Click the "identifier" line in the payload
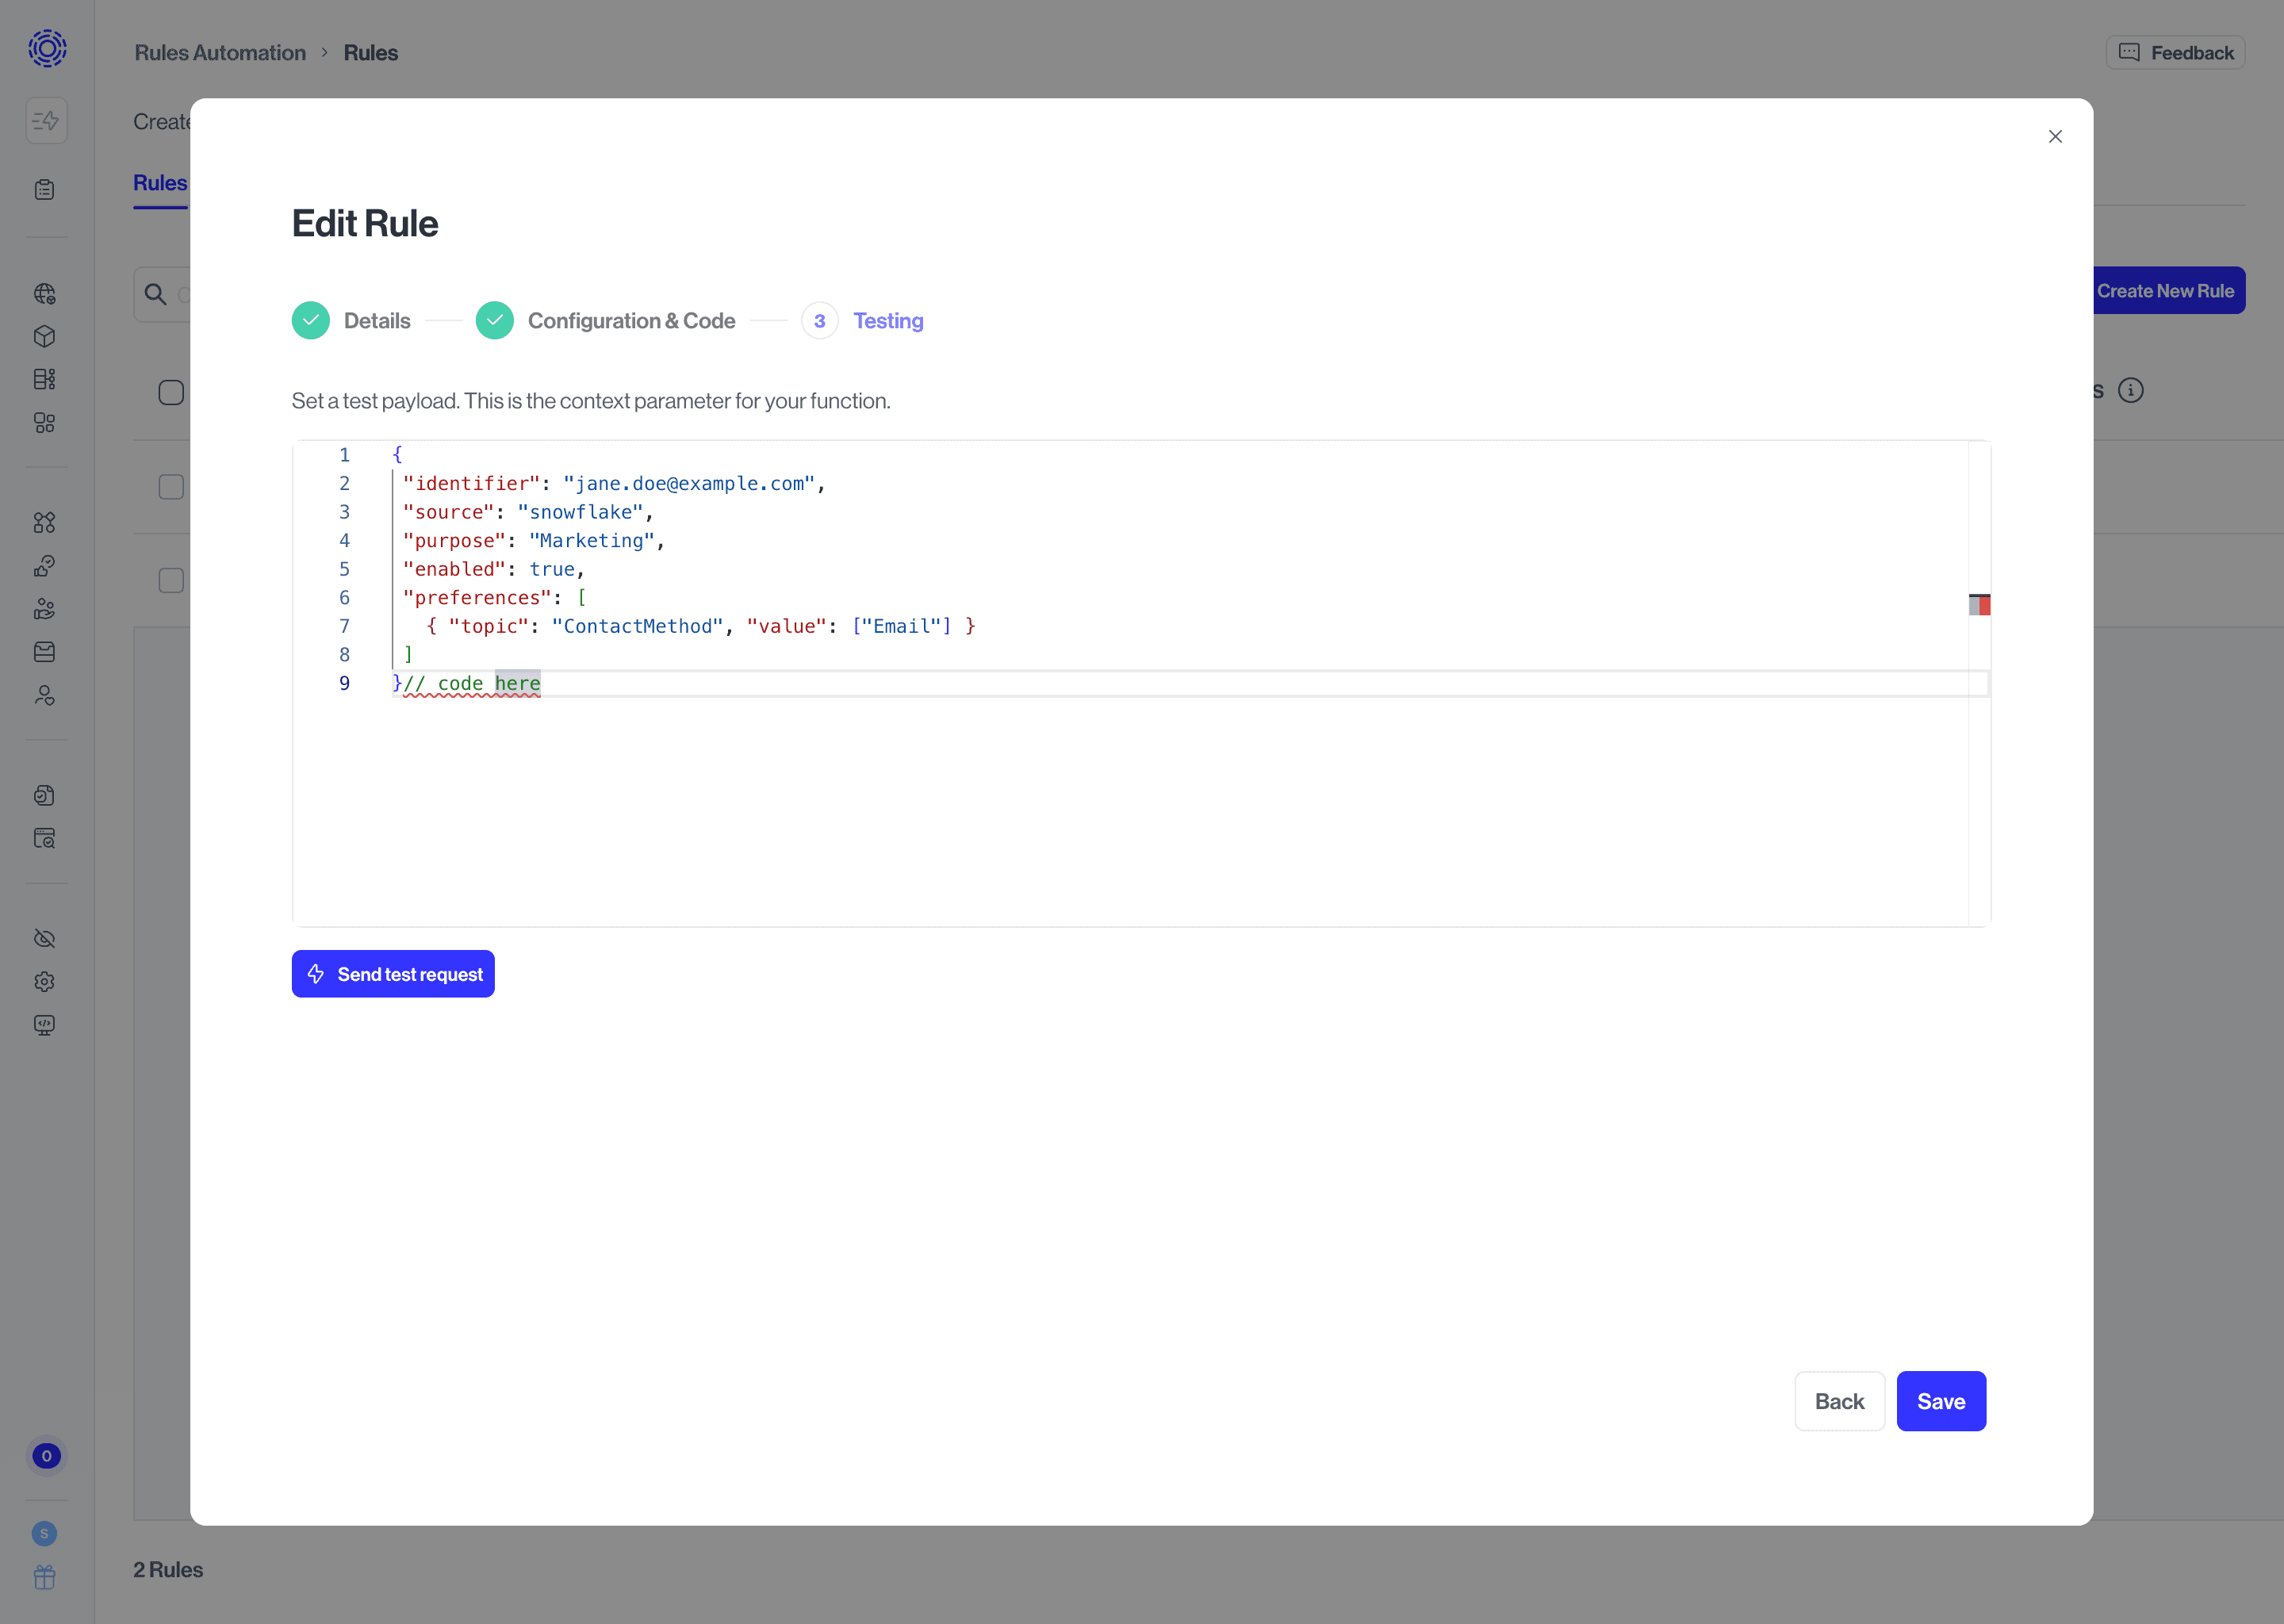The height and width of the screenshot is (1624, 2284). click(614, 483)
